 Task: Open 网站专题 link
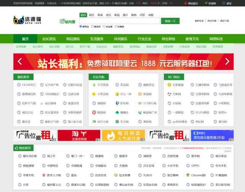click(x=212, y=21)
